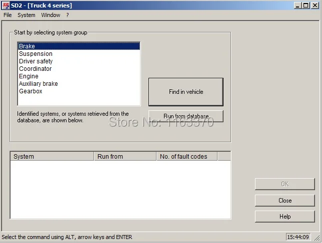Select Suspension system group
322x243 pixels.
[79, 54]
